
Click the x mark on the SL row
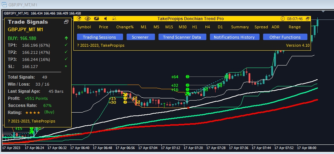pos(66,66)
